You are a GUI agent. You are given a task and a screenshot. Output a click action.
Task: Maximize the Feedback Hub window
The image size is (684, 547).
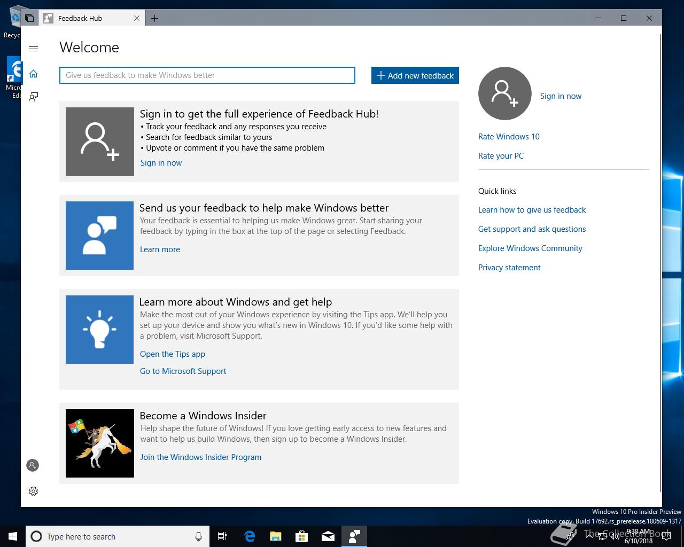(624, 18)
